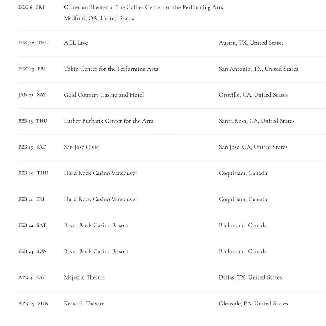Screen dimensions: 326x326
Task: Open the FEB 20 Hard Rock Casino Vancouver show
Action: pyautogui.click(x=101, y=173)
